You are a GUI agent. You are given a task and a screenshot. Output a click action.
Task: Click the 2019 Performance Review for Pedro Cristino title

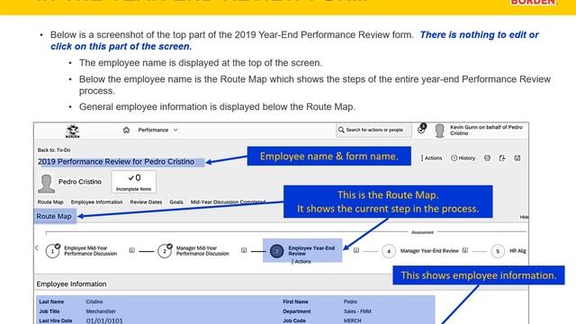point(116,162)
